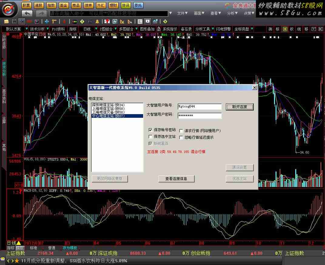Toggle 保存选中主站 checkbox
Viewport: 325px width, 265px height.
(x=150, y=137)
